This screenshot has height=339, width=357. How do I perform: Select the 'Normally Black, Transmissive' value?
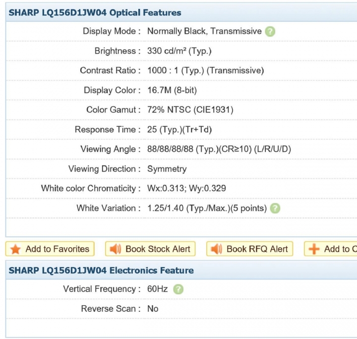coord(204,31)
